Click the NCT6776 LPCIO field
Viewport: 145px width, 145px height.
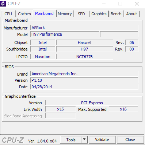pyautogui.click(x=84, y=57)
